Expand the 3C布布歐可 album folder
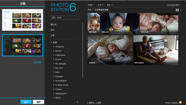186x105 pixels. pyautogui.click(x=54, y=47)
